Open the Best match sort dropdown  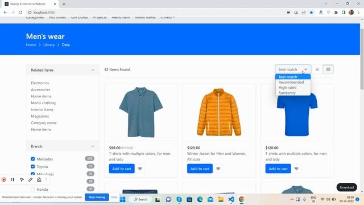click(293, 69)
